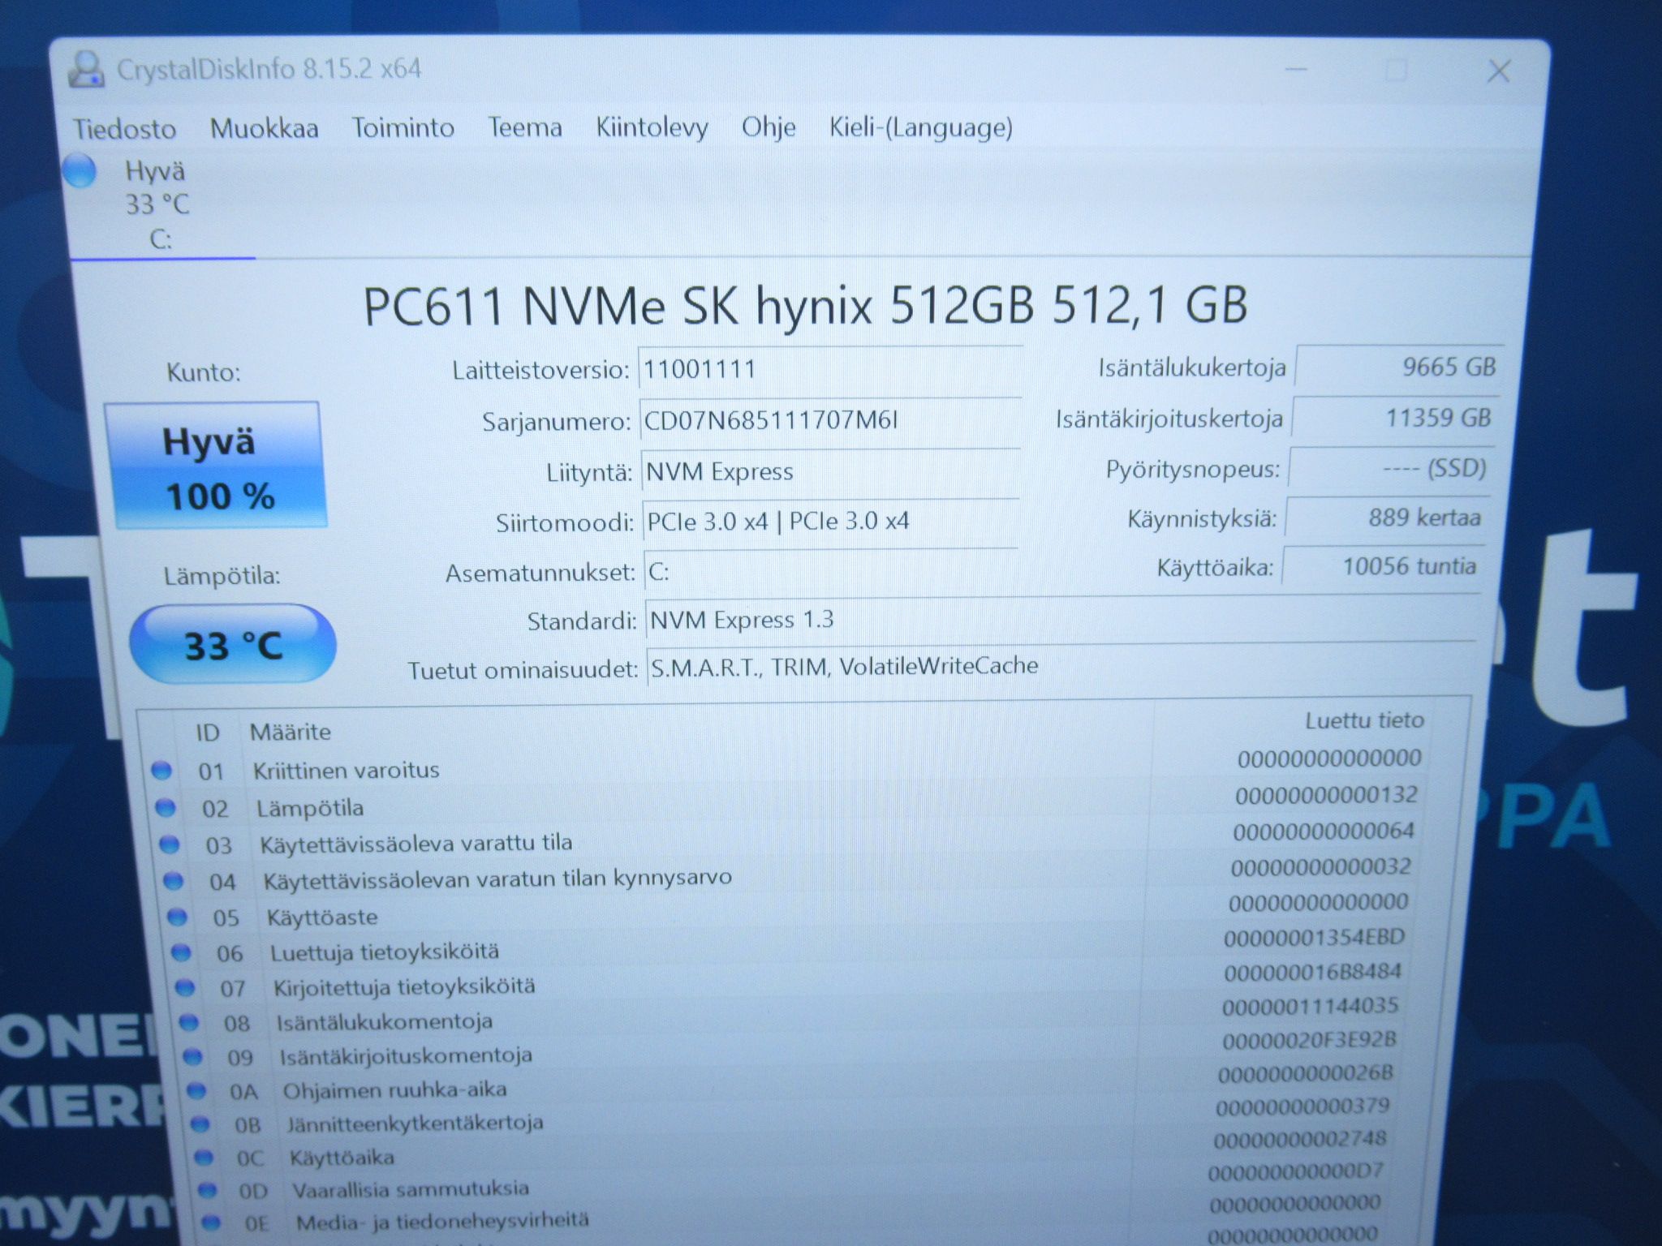1662x1246 pixels.
Task: Open the Toiminto menu
Action: (x=403, y=127)
